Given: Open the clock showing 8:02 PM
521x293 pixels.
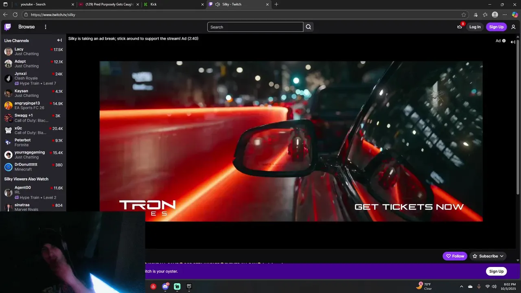Looking at the screenshot, I should tap(508, 286).
